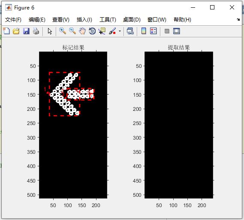This screenshot has height=220, width=244.
Task: Insert a colorbar using the toolbar icon
Action: click(144, 31)
